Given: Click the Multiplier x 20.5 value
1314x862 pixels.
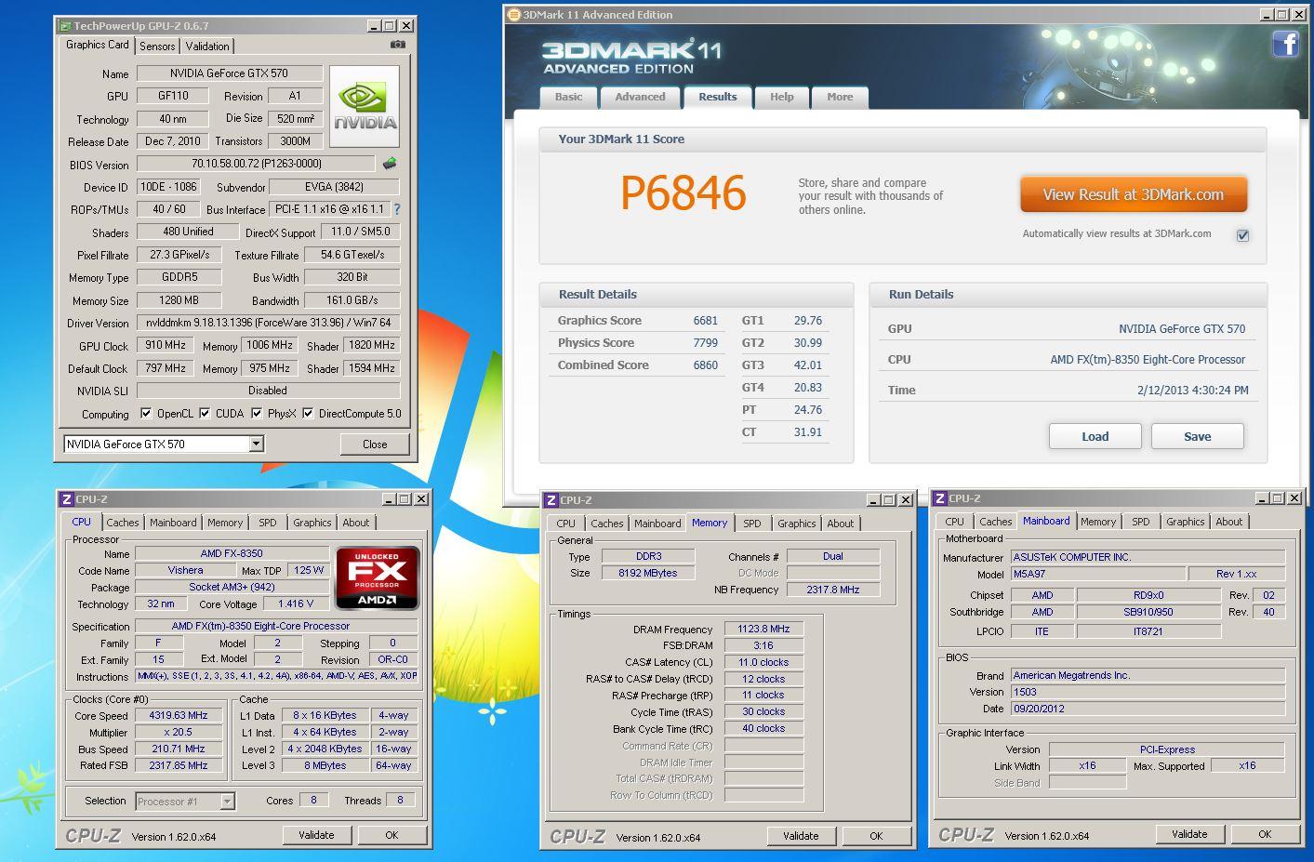Looking at the screenshot, I should [x=179, y=732].
